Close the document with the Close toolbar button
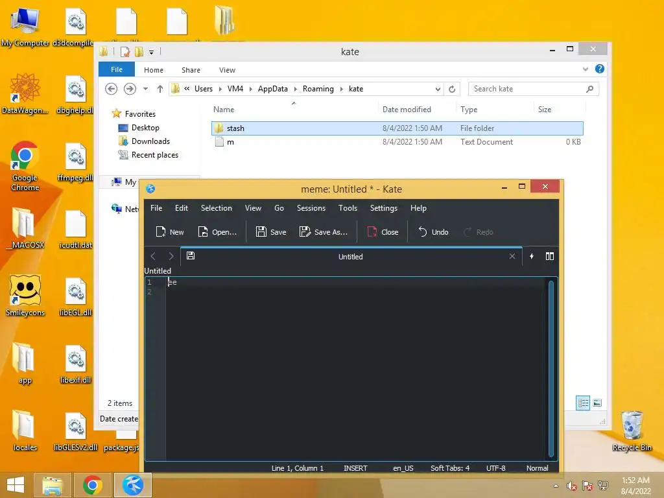 [383, 232]
